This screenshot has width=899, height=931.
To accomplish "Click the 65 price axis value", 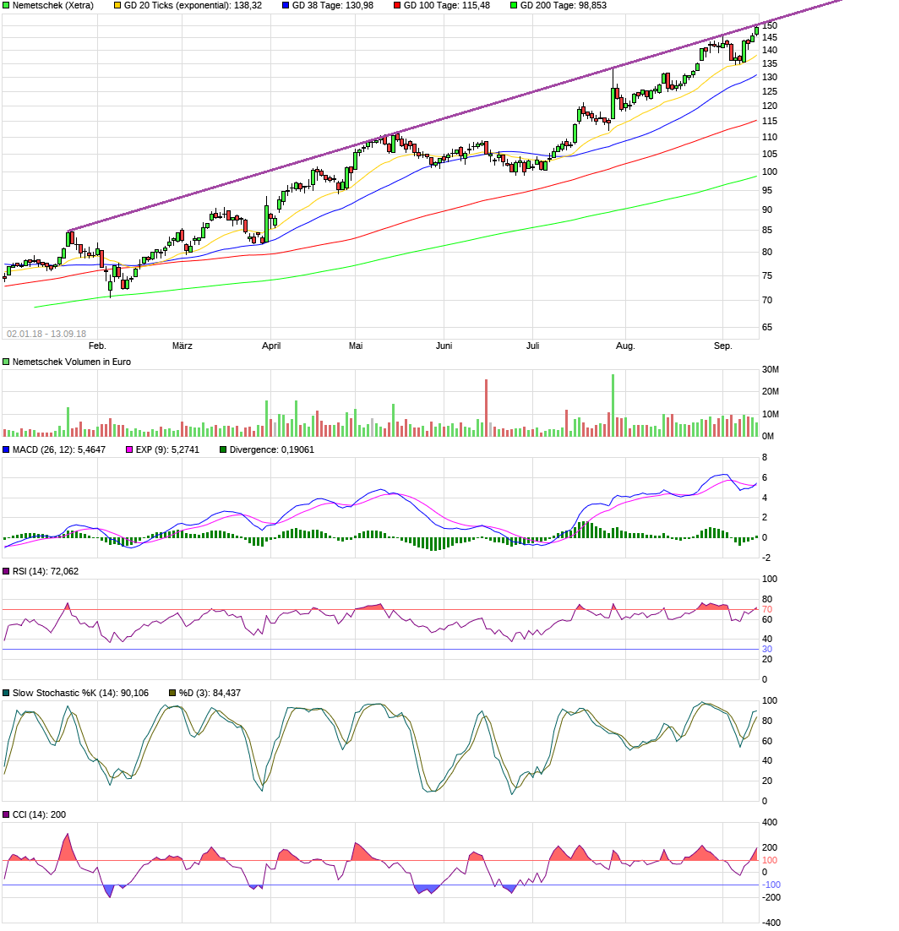I will (767, 327).
